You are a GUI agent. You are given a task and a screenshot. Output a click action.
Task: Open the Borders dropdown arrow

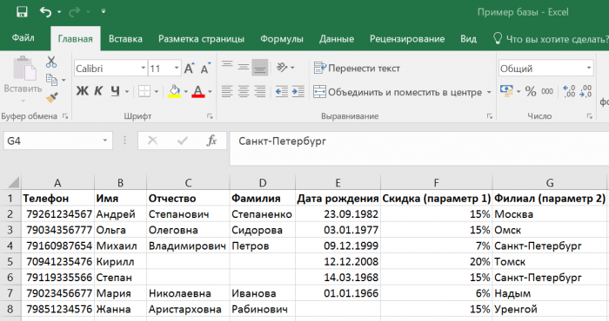coord(156,92)
